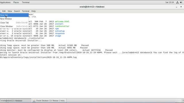This screenshot has height=103, width=184.
Task: Switch to Oracle Database 12c Release 2 installer
Action: 49,100
